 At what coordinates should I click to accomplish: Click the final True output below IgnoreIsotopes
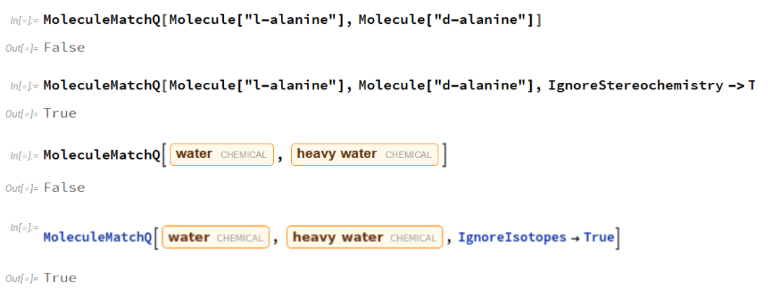60,278
